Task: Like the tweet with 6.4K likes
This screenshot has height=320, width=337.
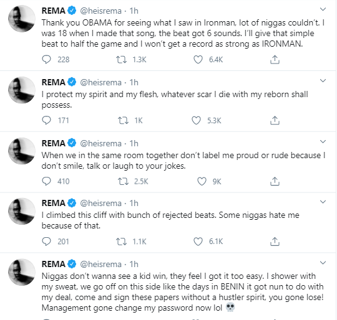Action: coord(198,60)
